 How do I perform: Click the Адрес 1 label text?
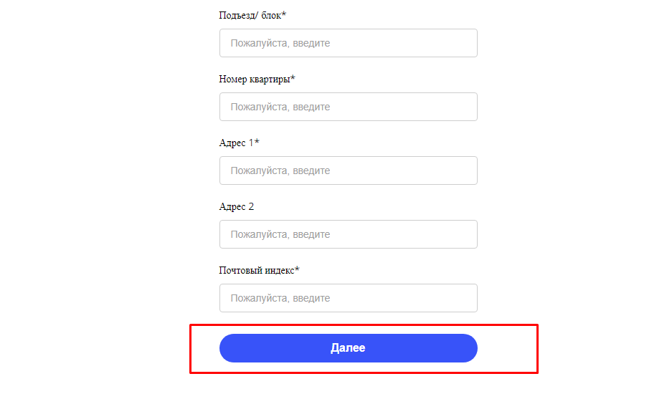[x=236, y=143]
